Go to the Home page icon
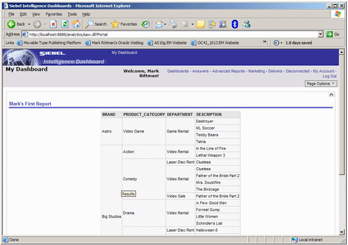 [x=76, y=24]
